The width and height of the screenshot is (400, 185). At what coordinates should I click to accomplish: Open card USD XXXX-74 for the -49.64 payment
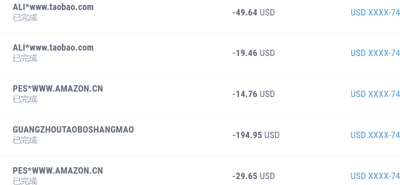pos(375,12)
